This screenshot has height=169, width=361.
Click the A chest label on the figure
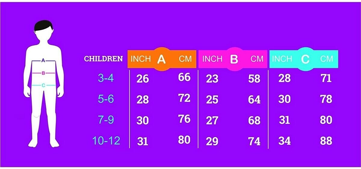pyautogui.click(x=43, y=61)
